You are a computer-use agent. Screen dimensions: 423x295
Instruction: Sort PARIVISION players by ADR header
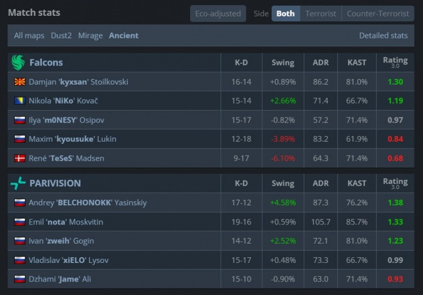(x=320, y=183)
